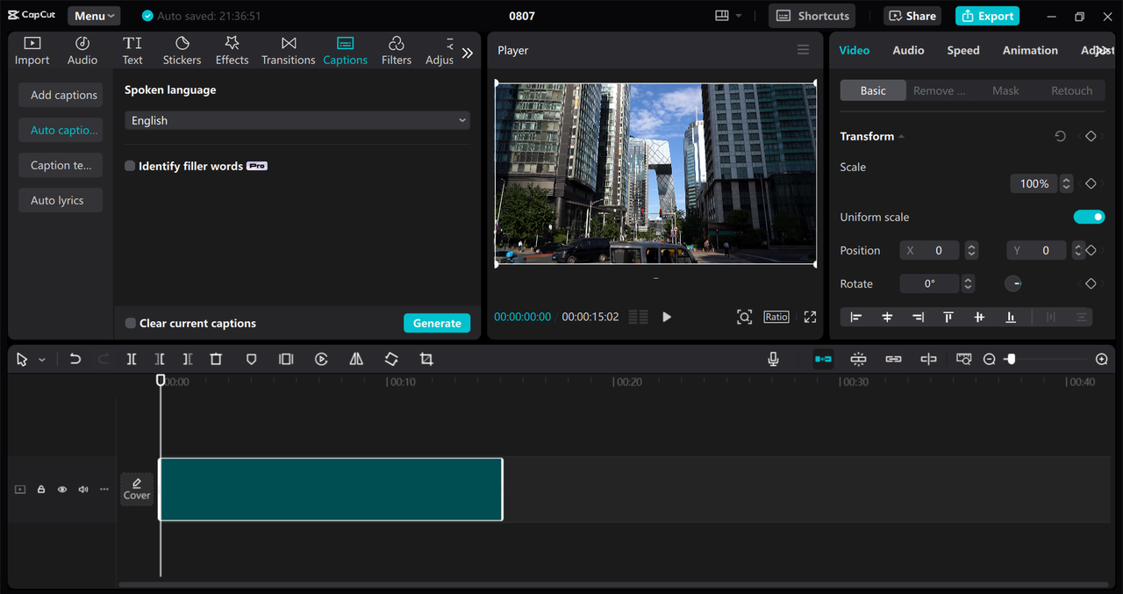Delete right of playhead split icon

[188, 359]
